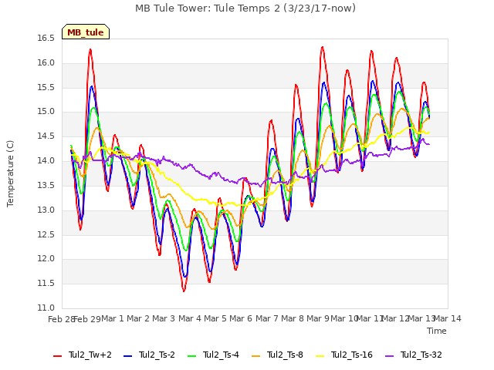Screen dimensions: 494x370
Task: Click the Mar 3 x-axis label
Action: [x=164, y=318]
